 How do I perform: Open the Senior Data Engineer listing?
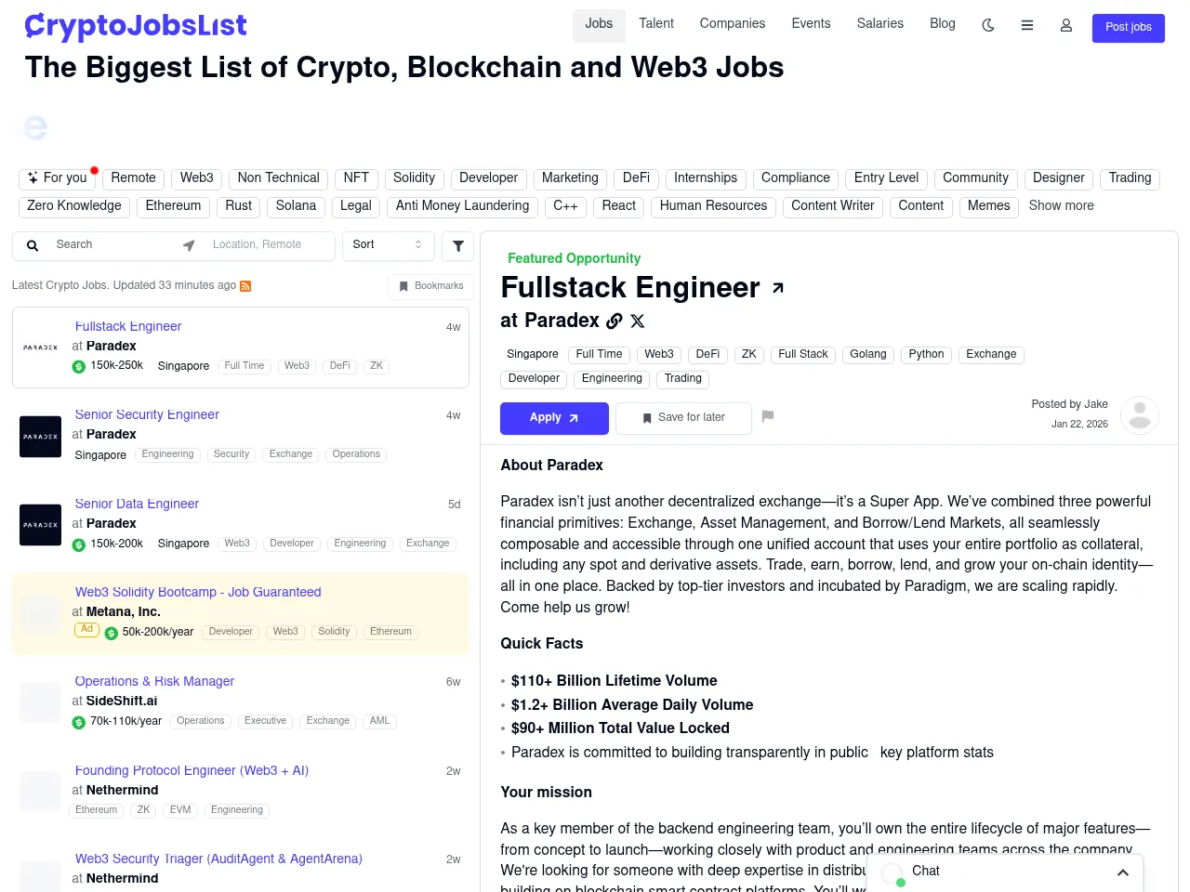point(137,504)
